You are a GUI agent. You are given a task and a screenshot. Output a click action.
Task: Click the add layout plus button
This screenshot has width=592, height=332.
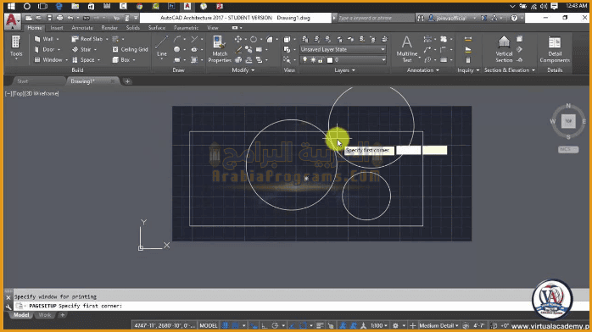[x=62, y=315]
